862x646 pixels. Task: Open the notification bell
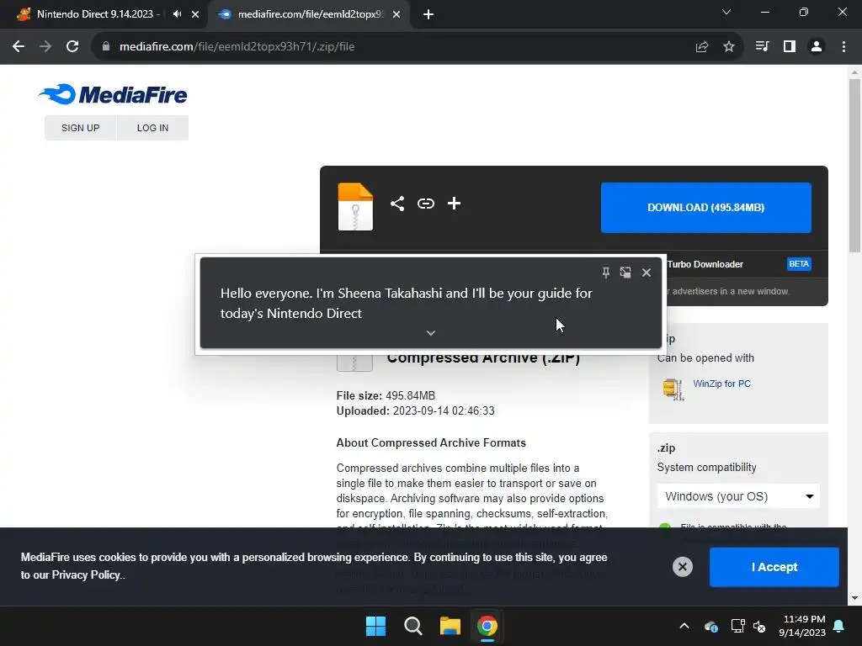(x=839, y=626)
